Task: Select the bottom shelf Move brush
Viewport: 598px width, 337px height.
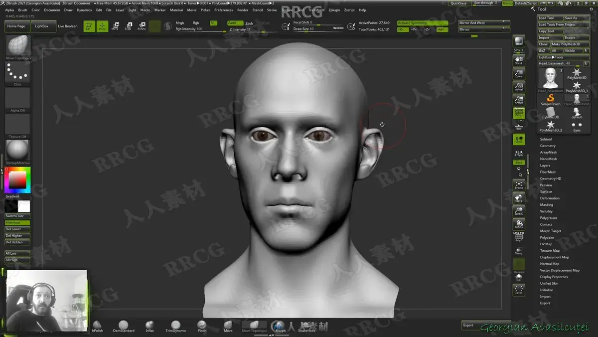Action: click(x=228, y=327)
